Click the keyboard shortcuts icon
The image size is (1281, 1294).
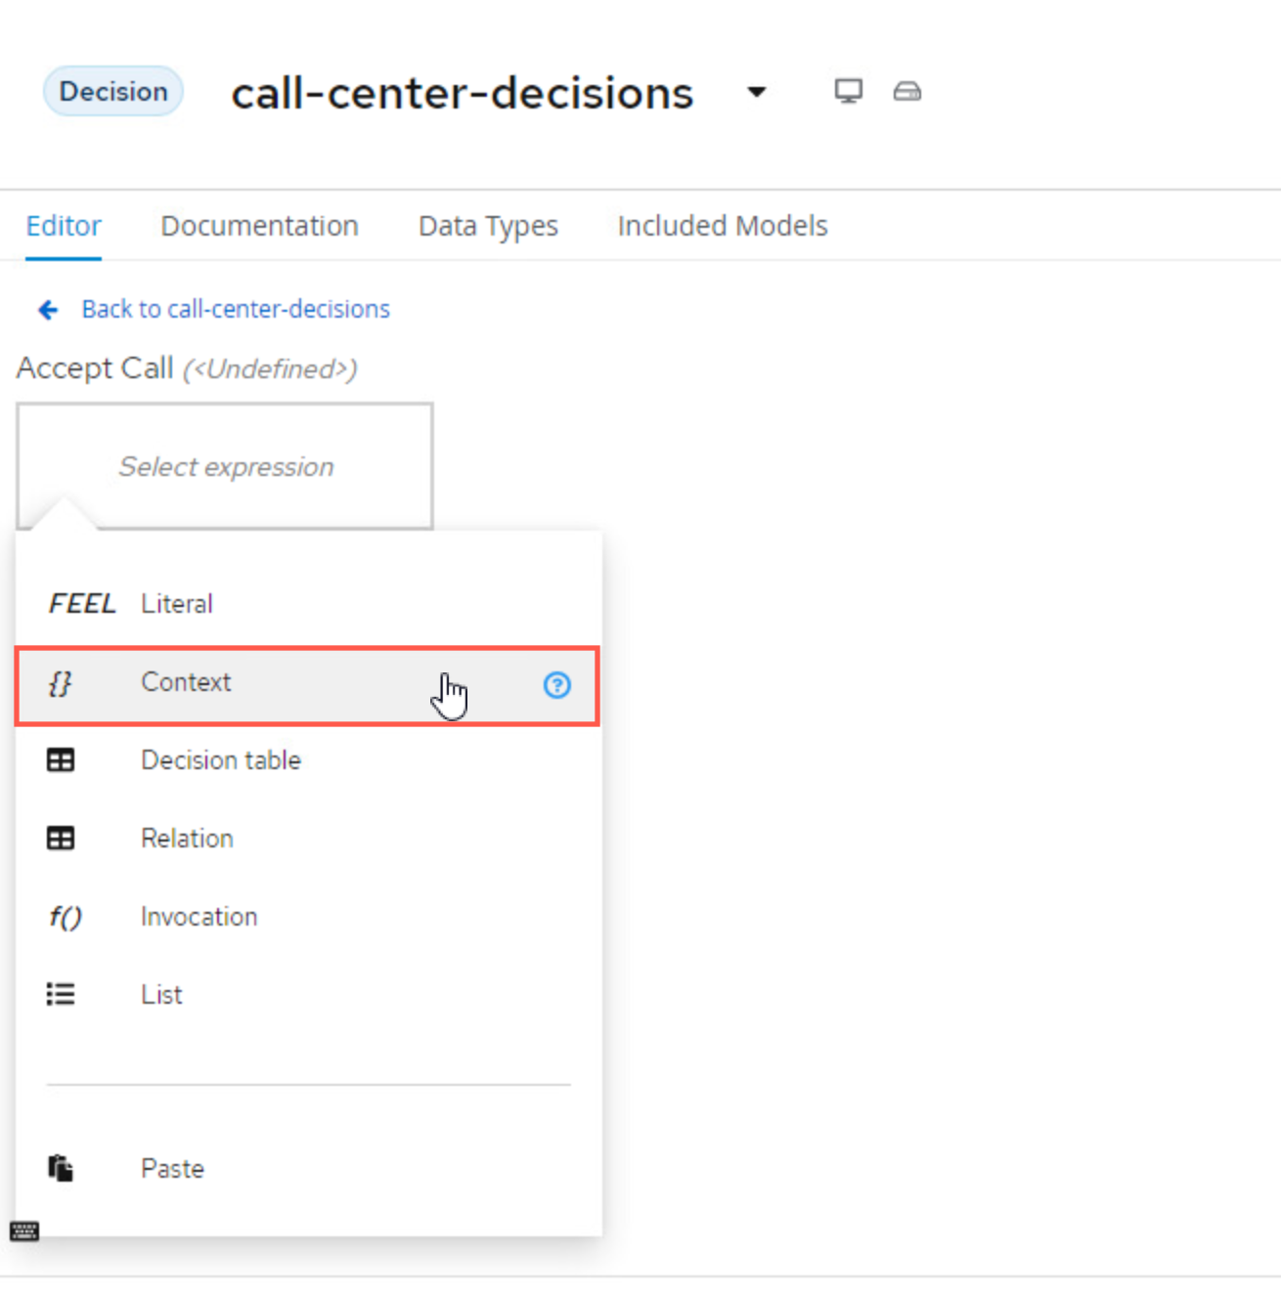point(24,1230)
